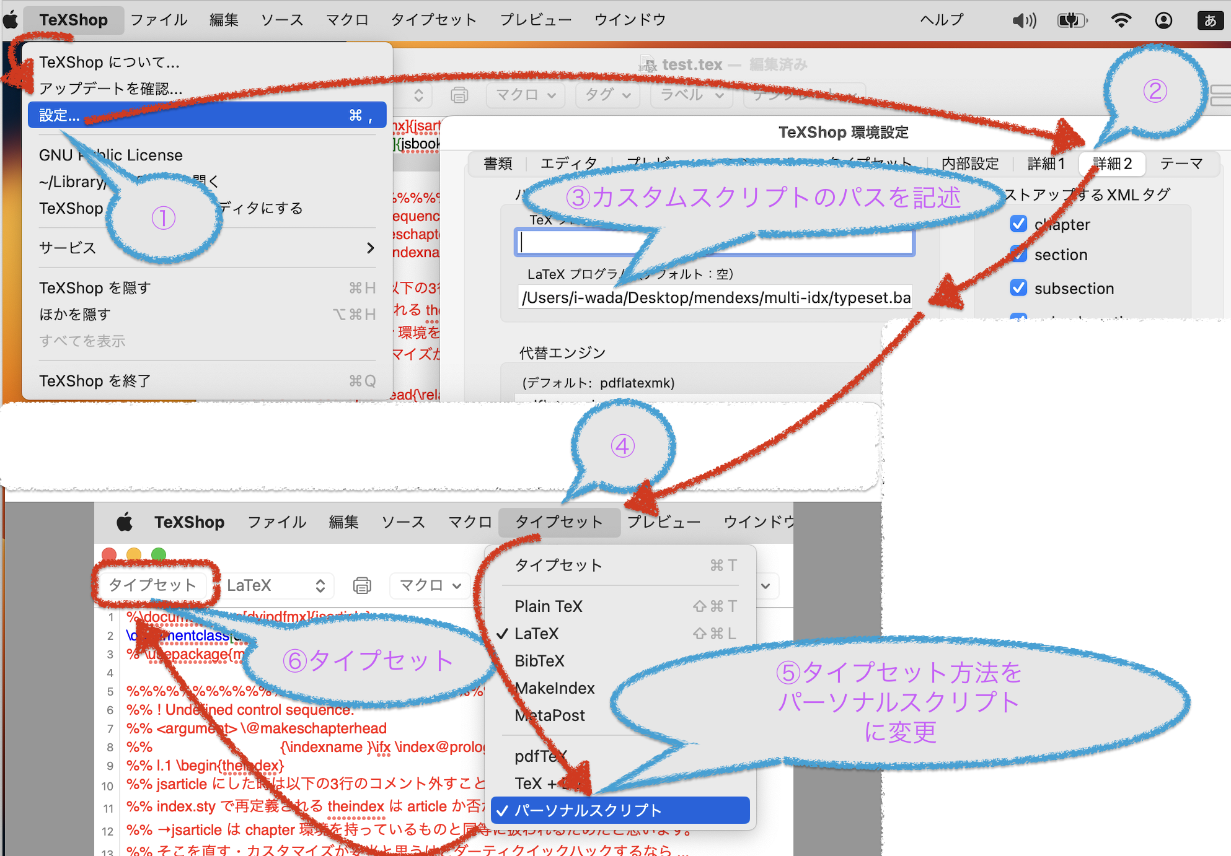
Task: Select Plain TeX in typeset menu
Action: 620,606
